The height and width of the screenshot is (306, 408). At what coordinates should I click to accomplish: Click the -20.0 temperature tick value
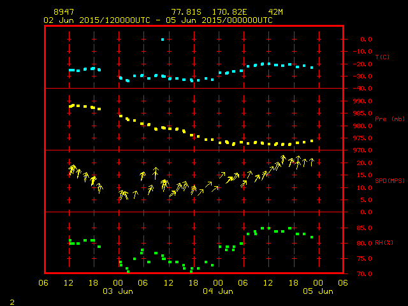[363, 64]
